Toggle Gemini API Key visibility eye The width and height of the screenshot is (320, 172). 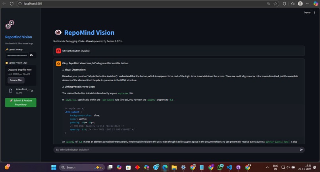pyautogui.click(x=31, y=55)
